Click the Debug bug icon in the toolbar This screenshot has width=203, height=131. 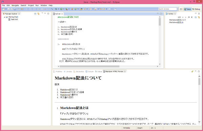[x=56, y=9]
